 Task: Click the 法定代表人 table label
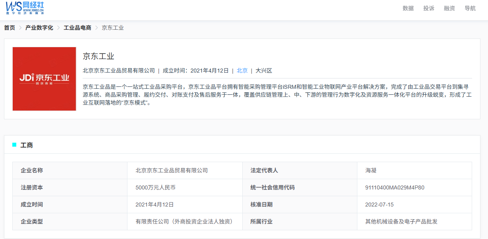(264, 170)
